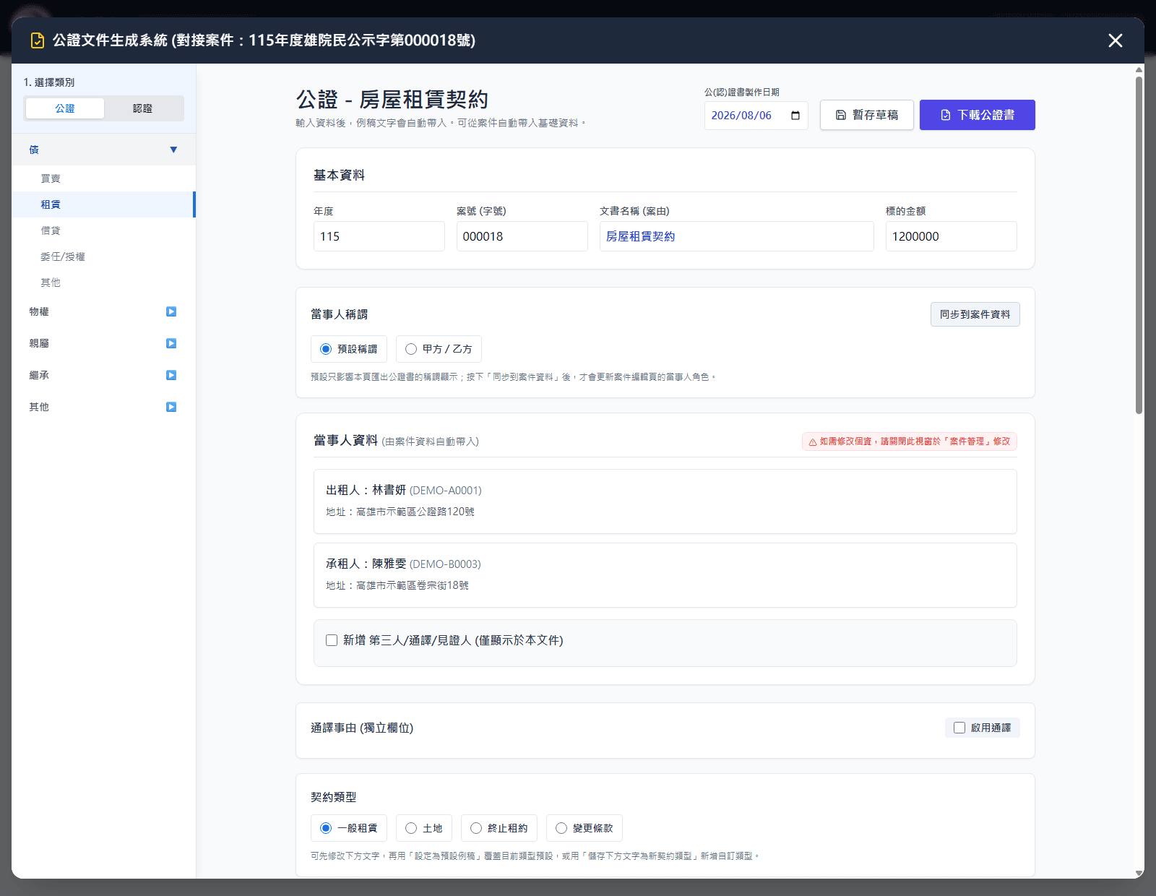Expand the 親屬 category arrow
Viewport: 1156px width, 896px height.
(171, 343)
